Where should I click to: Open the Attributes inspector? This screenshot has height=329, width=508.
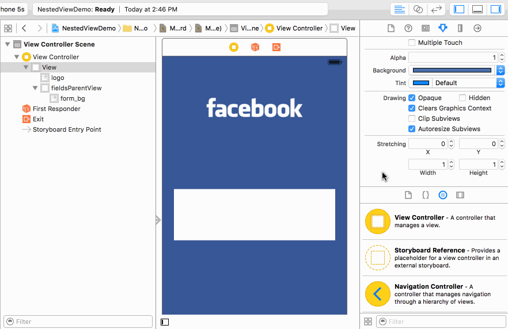click(443, 28)
